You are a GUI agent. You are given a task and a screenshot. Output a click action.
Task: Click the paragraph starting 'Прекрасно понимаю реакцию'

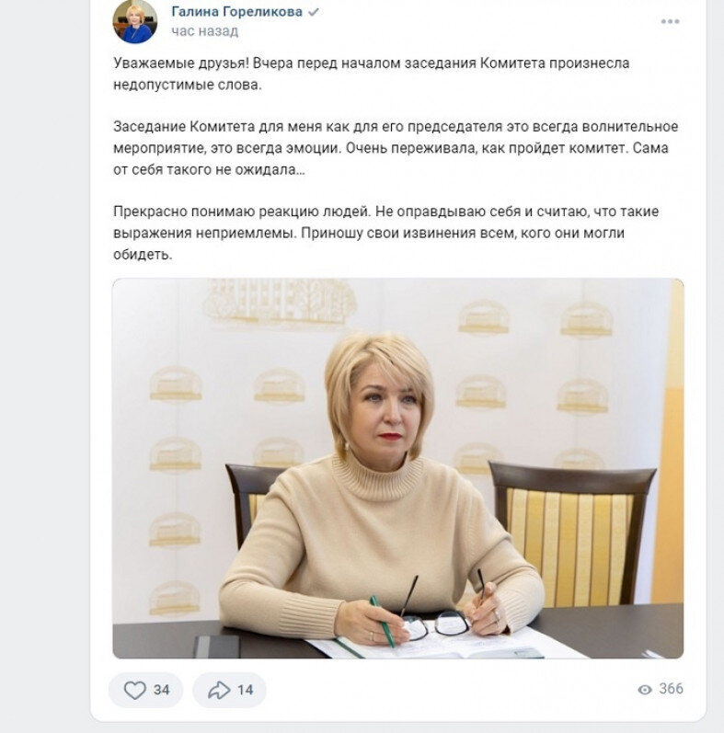[x=385, y=234]
